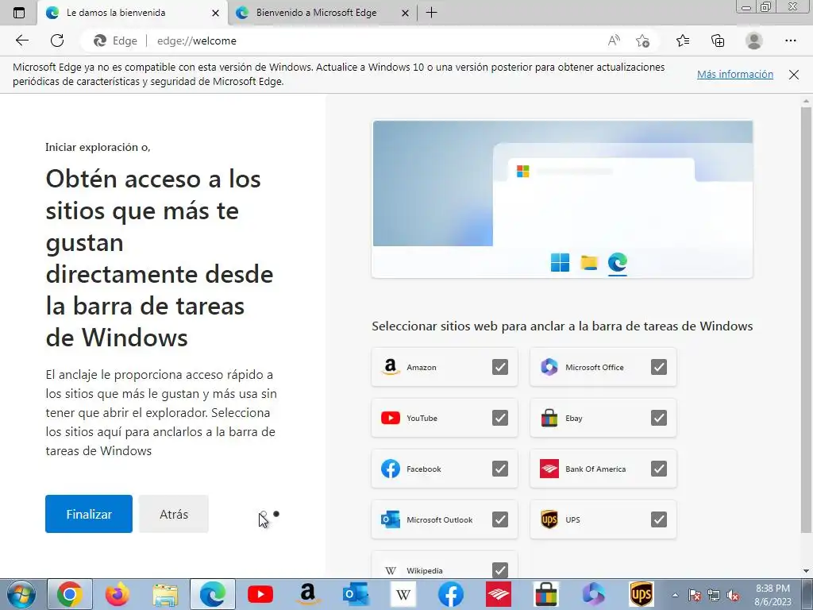This screenshot has height=610, width=813.
Task: Open the Collections icon
Action: [718, 41]
